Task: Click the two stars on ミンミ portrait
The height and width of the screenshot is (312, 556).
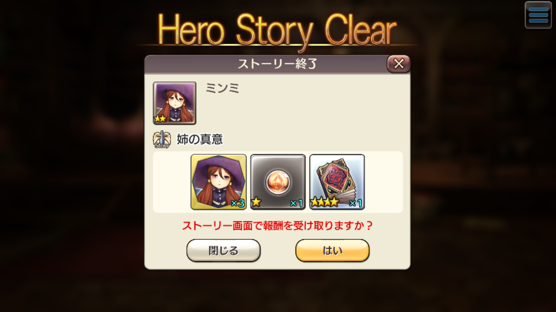Action: pyautogui.click(x=160, y=119)
